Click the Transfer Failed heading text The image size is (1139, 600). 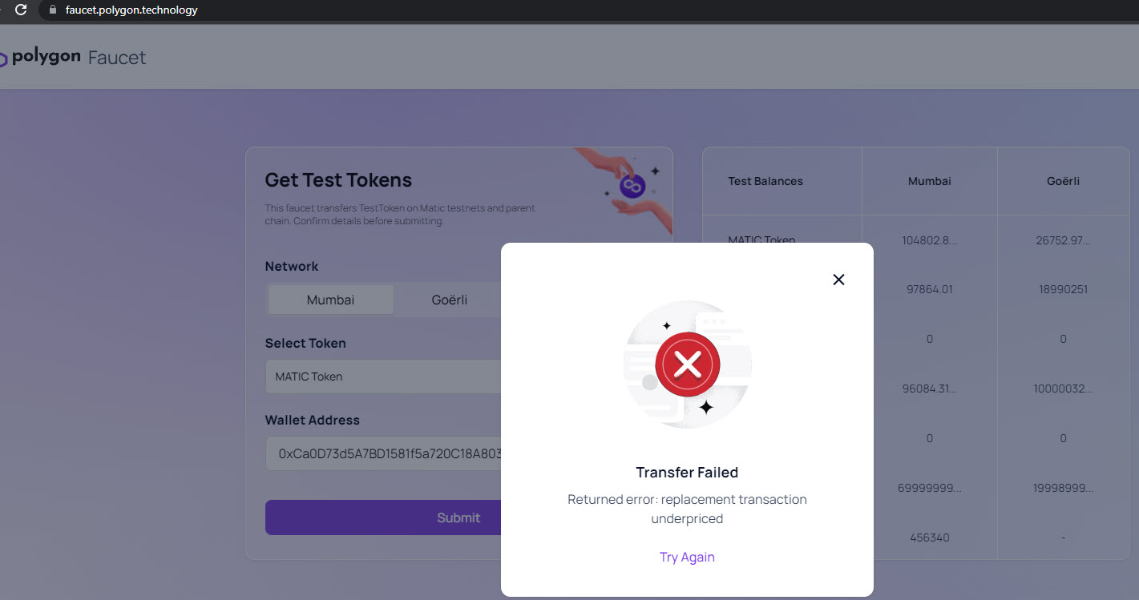click(687, 472)
